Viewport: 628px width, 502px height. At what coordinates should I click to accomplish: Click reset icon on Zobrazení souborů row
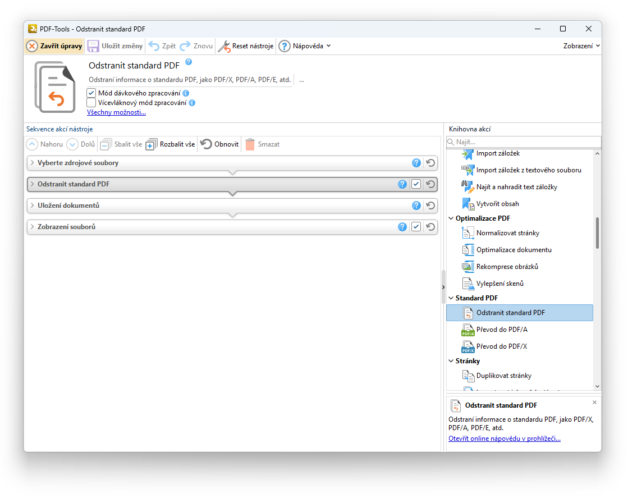430,227
